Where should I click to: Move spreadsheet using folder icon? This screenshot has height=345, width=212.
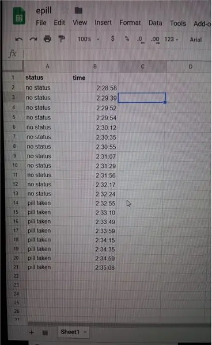[78, 10]
